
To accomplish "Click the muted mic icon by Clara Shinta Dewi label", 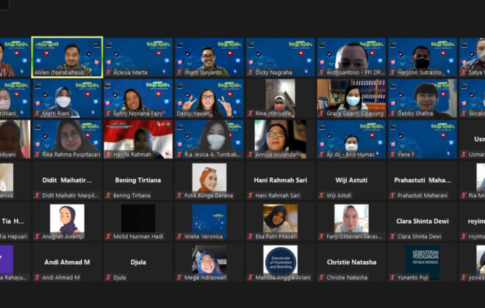I will point(393,236).
